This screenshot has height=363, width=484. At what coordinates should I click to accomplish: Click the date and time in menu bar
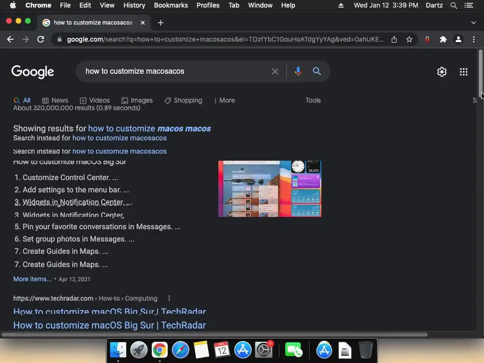pos(386,5)
